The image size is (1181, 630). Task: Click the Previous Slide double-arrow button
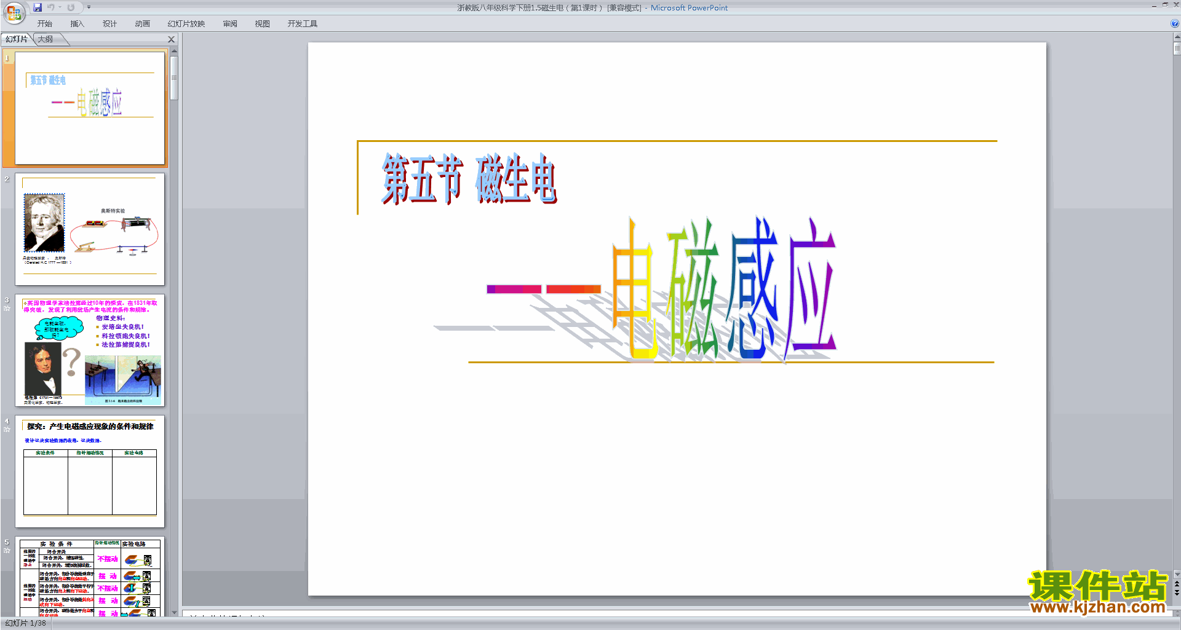[1177, 584]
